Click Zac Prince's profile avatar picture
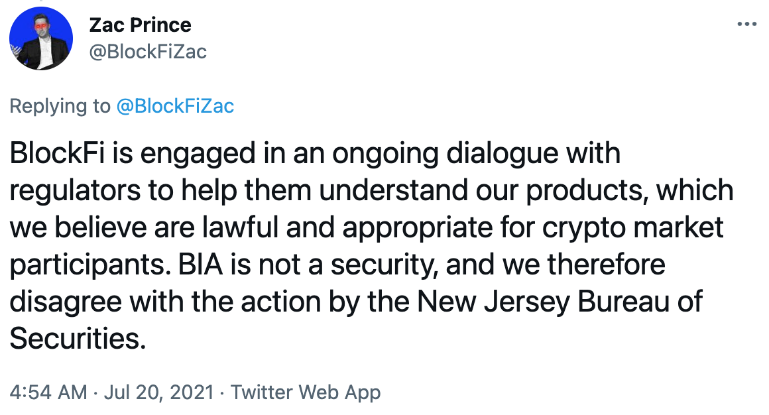 point(41,40)
